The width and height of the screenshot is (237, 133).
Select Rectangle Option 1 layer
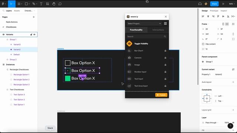(x=21, y=75)
